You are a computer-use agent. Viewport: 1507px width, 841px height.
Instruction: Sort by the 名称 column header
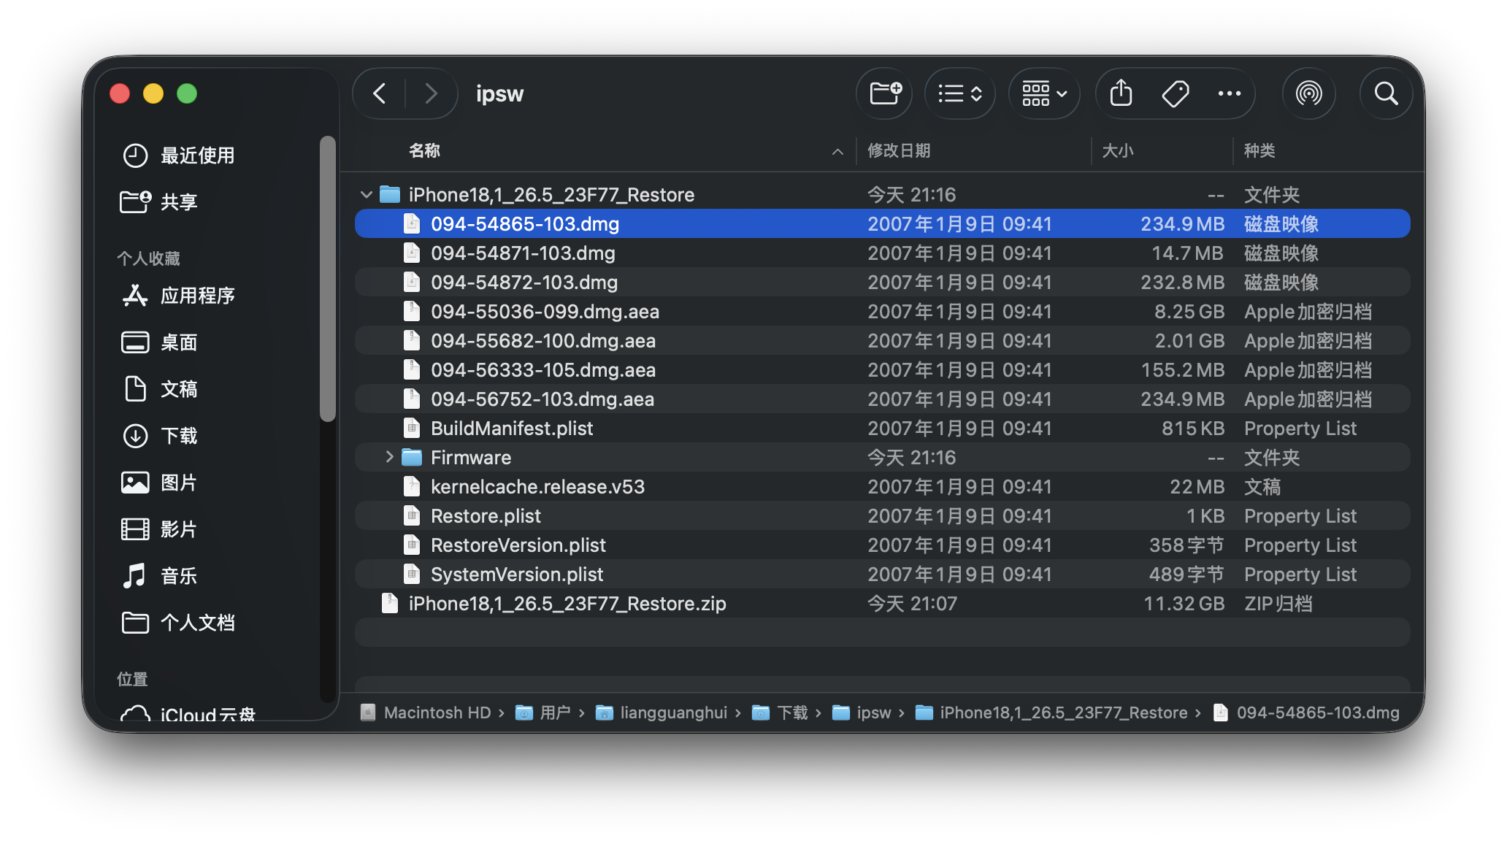424,150
